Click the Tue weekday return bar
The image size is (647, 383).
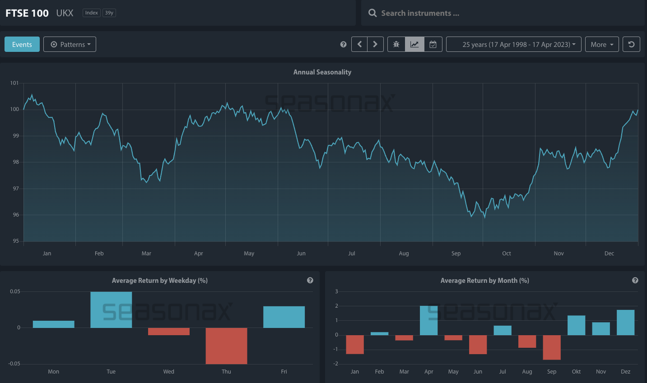[111, 310]
